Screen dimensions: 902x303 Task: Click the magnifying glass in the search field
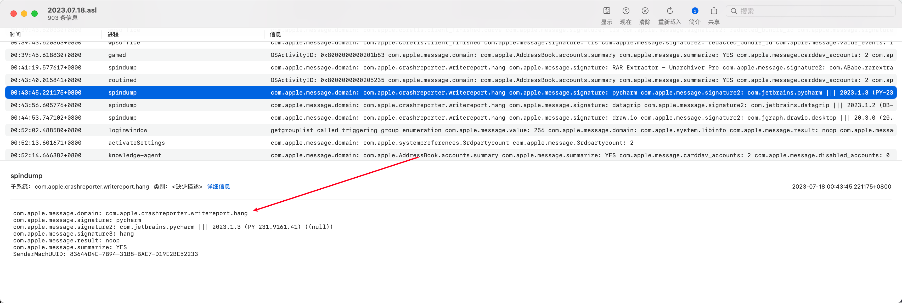pyautogui.click(x=734, y=11)
